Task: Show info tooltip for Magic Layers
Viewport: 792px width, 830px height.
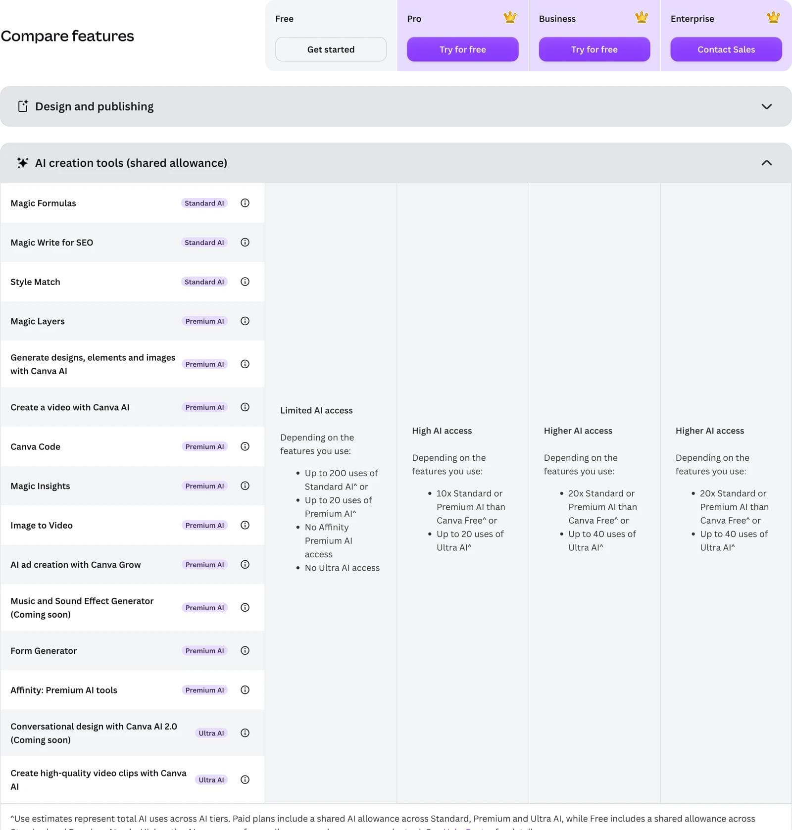Action: [x=245, y=321]
